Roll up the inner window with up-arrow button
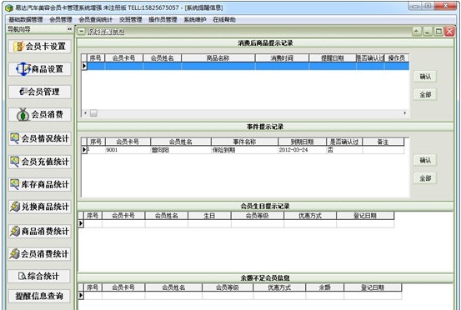 click(x=417, y=32)
